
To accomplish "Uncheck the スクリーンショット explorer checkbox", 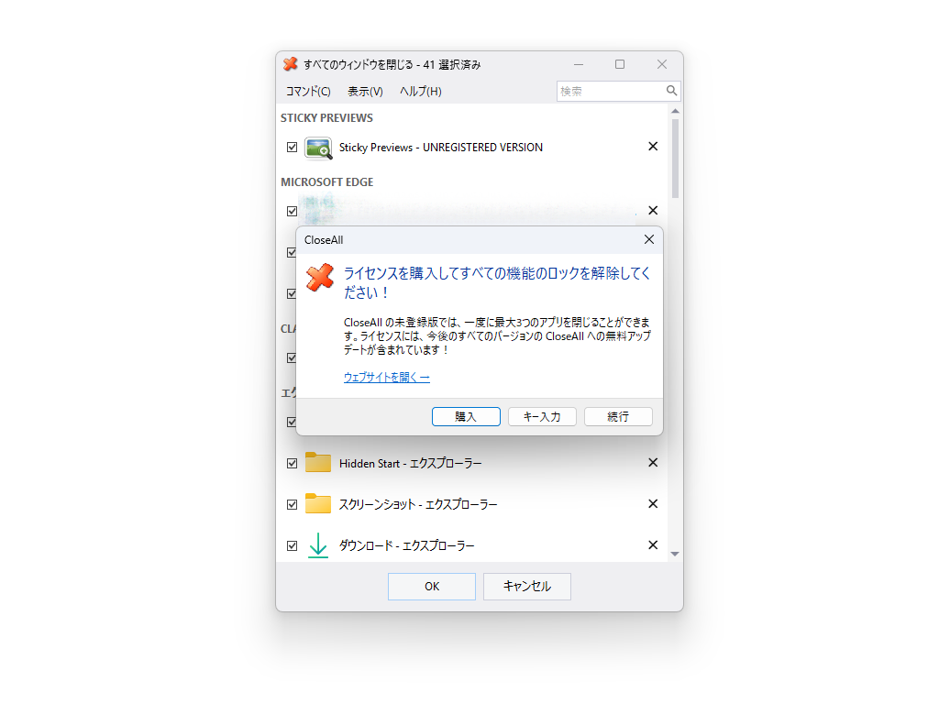I will click(x=292, y=505).
